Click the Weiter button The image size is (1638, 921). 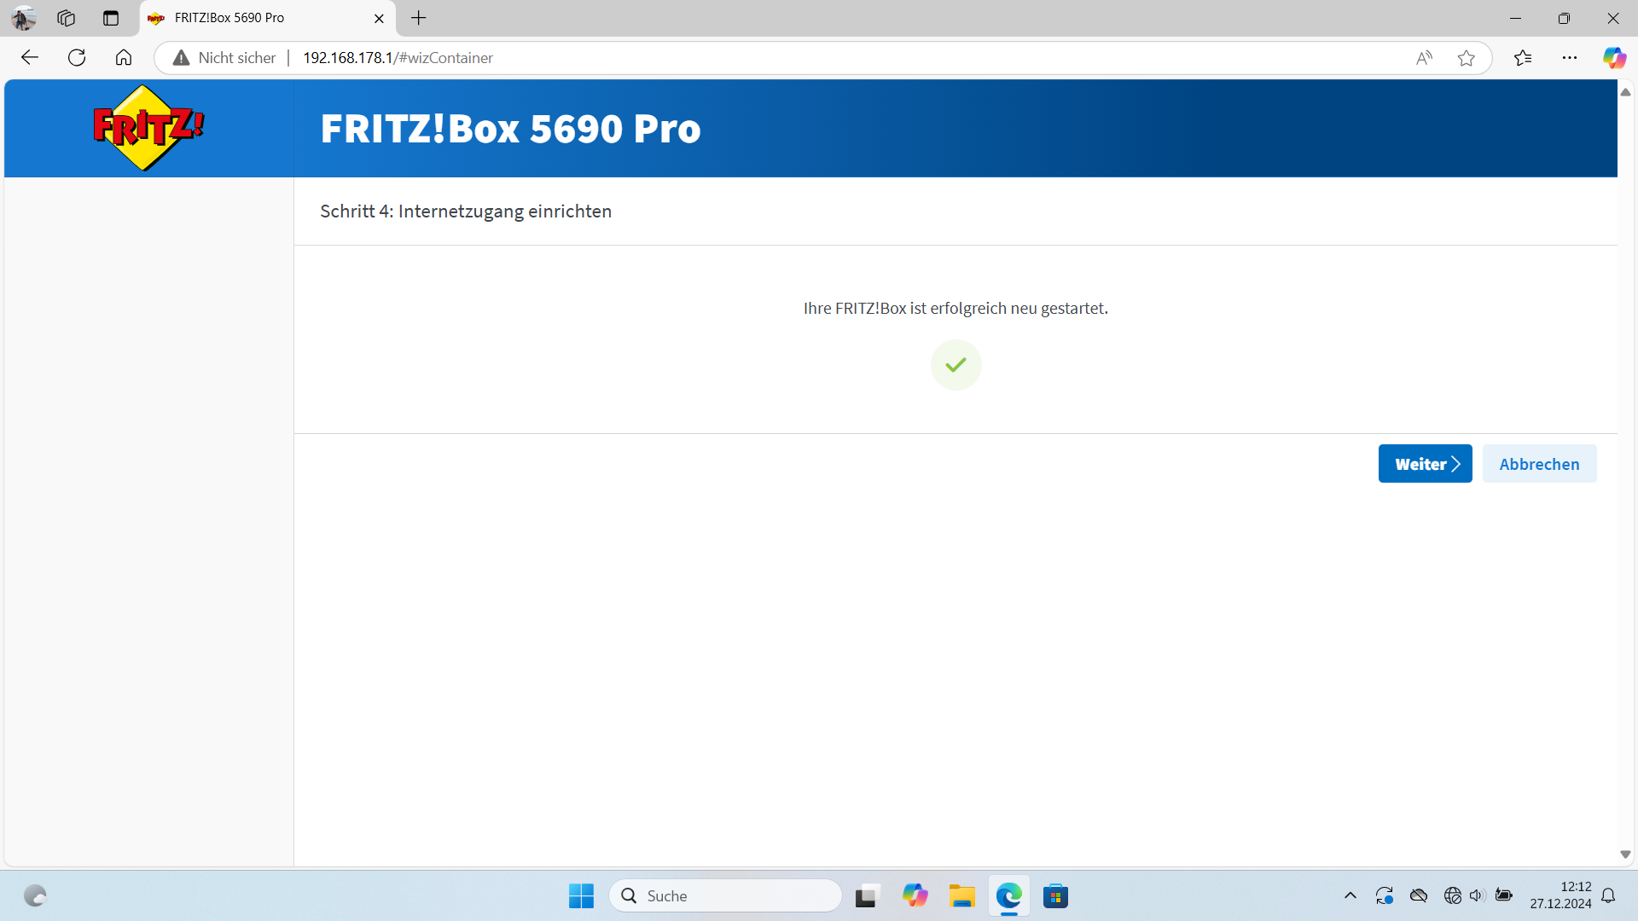pyautogui.click(x=1425, y=464)
